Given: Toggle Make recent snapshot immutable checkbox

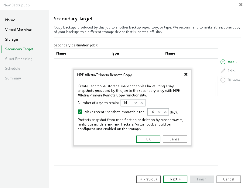Looking at the screenshot, I should [x=80, y=112].
